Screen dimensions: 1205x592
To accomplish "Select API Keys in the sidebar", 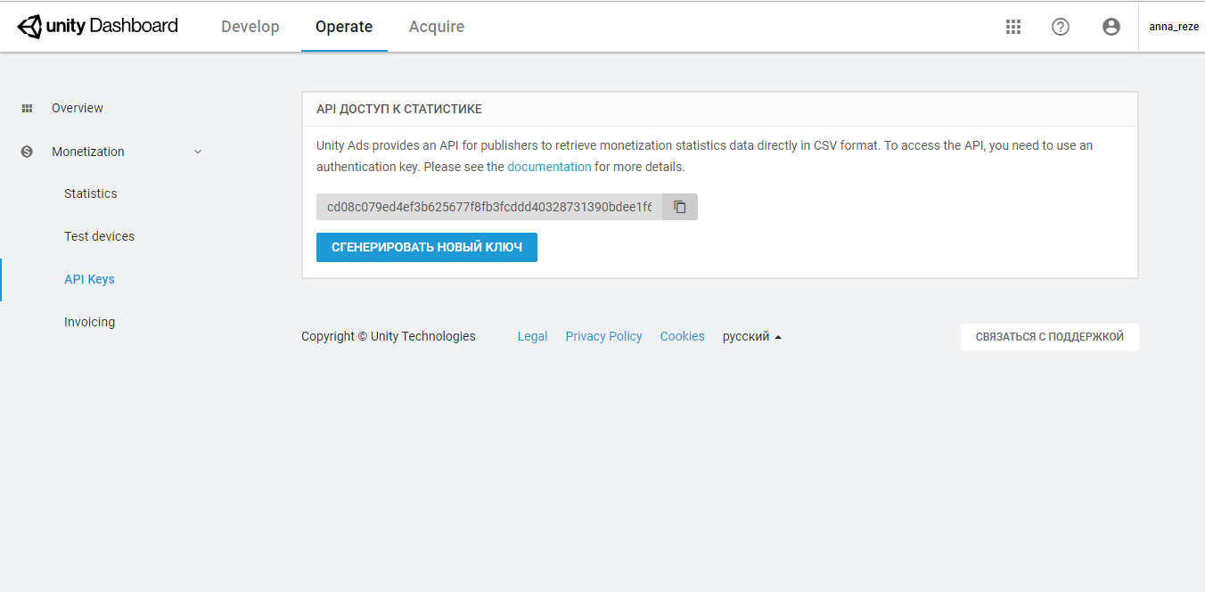I will (89, 279).
